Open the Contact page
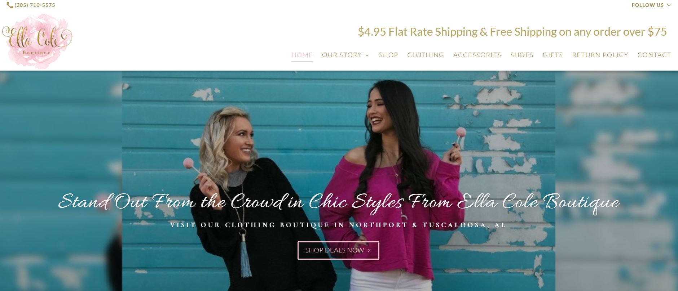Viewport: 678px width, 291px height. point(654,55)
